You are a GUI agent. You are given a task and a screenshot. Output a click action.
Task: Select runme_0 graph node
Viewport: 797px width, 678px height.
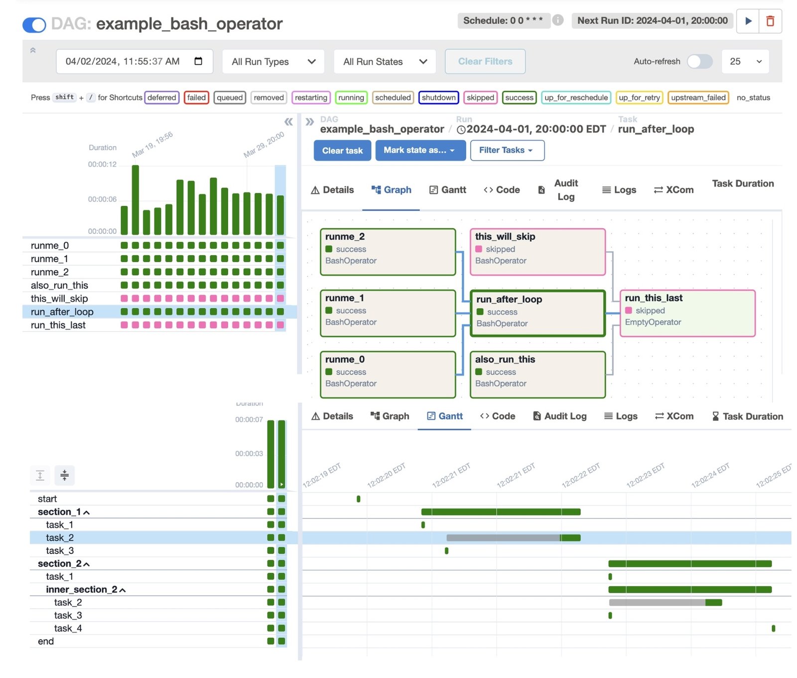point(388,374)
